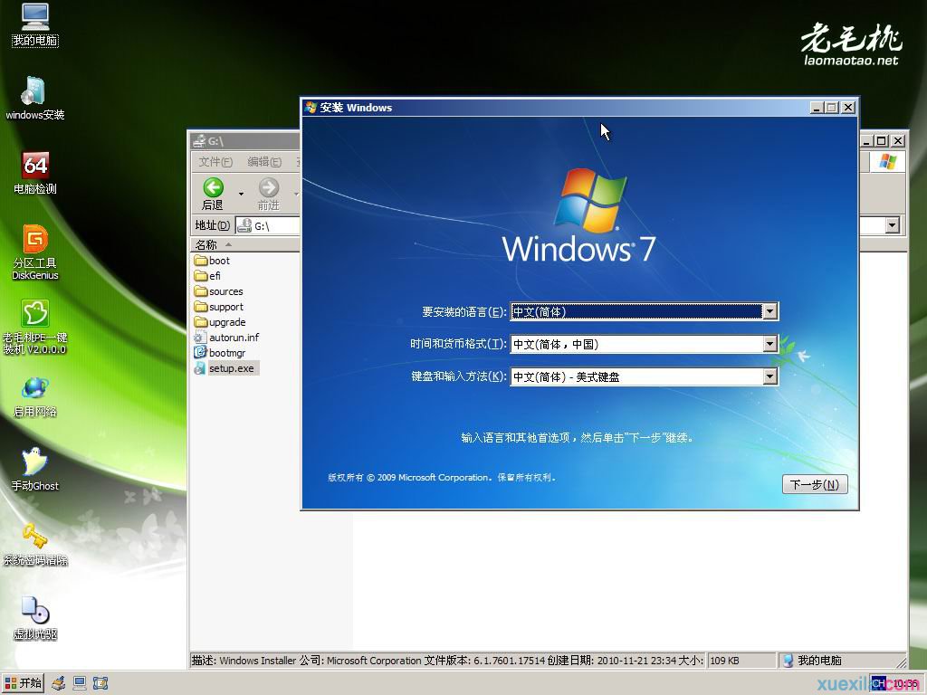Viewport: 927px width, 695px height.
Task: Expand the 时间和货币格式 dropdown
Action: [769, 344]
